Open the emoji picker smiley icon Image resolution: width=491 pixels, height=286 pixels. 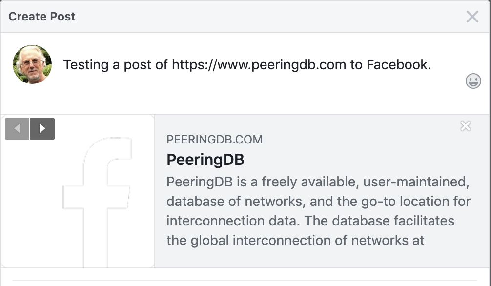coord(473,81)
